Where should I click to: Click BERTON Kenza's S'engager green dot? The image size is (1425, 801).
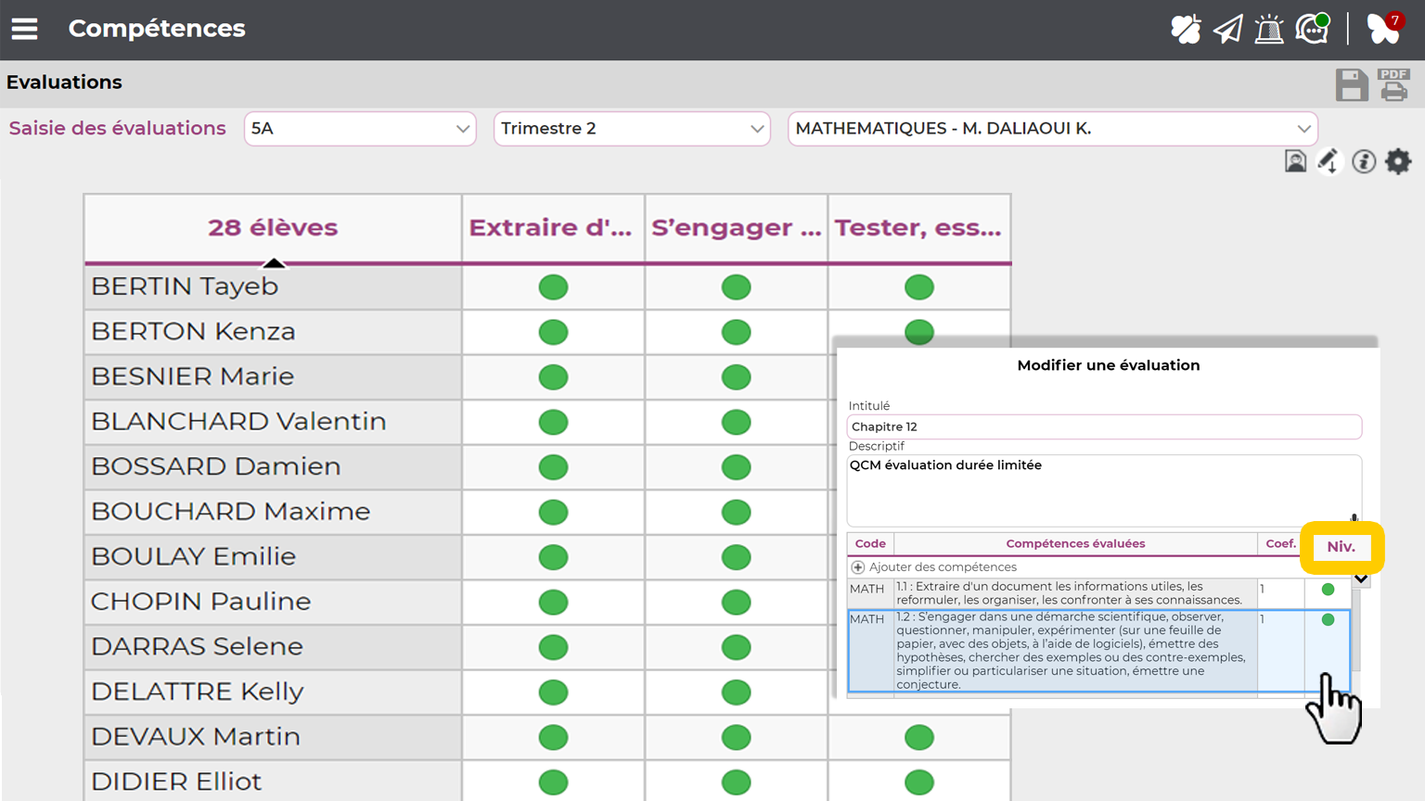[x=736, y=332]
